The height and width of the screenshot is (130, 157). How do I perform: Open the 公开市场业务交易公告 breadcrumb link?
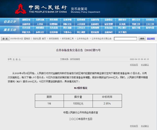102,39
